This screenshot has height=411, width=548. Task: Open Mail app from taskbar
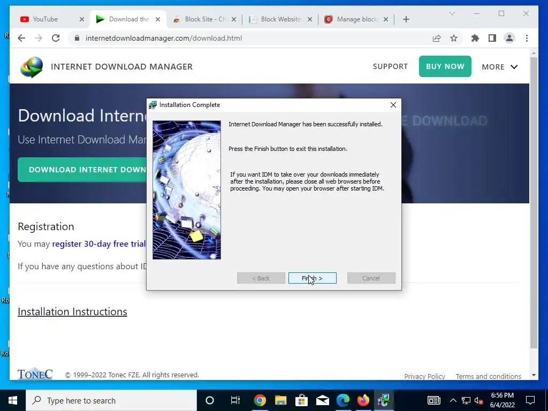[322, 400]
